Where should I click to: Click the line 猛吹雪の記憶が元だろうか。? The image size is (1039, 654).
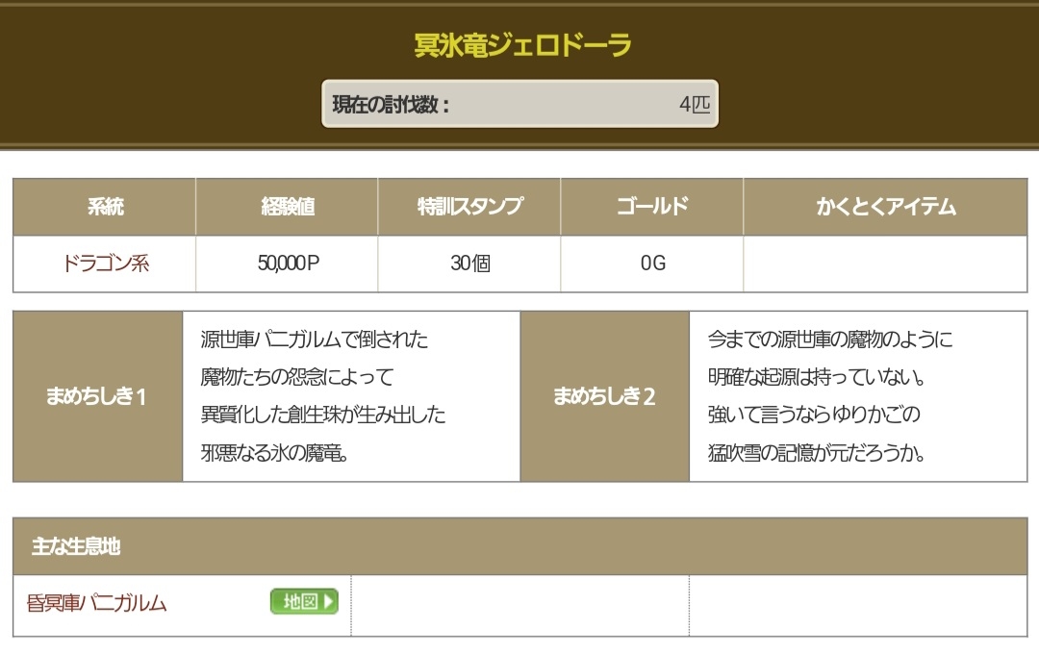pyautogui.click(x=817, y=453)
